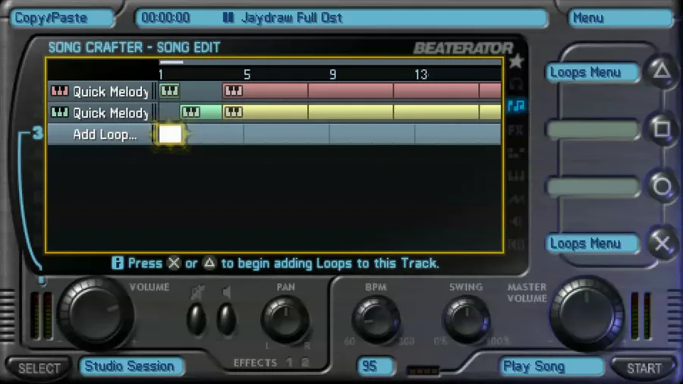Select green loop block at bar 2, second track
Screen dimensions: 683x384
tap(201, 112)
